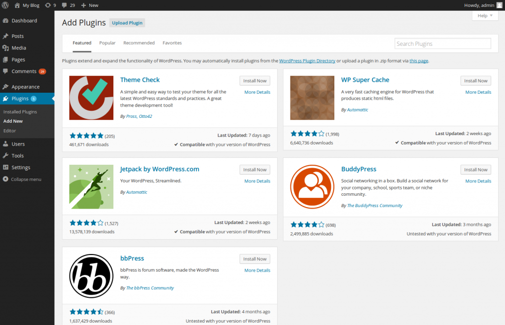Screen dimensions: 505x325
Task: Click the comments bubble icon in admin bar
Action: [65, 5]
